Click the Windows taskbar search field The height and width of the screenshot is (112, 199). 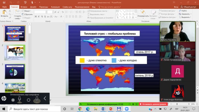[x=34, y=109]
